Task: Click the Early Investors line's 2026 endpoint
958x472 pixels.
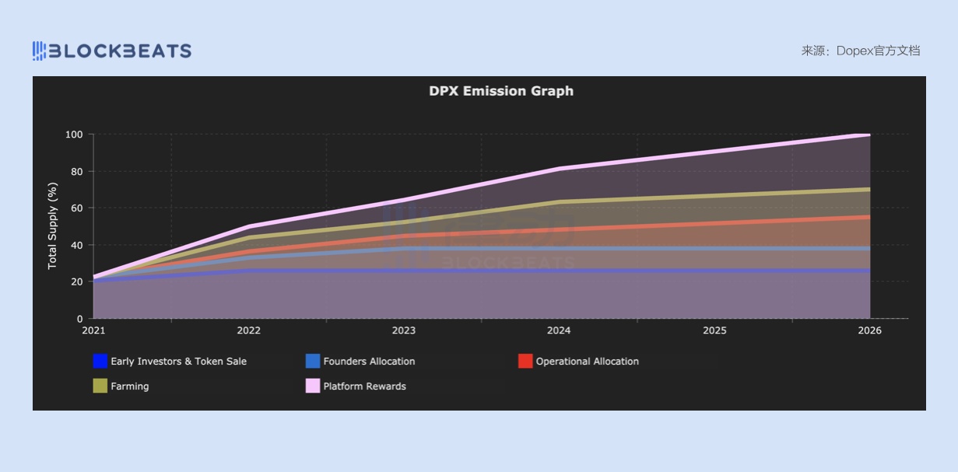Action: tap(869, 271)
